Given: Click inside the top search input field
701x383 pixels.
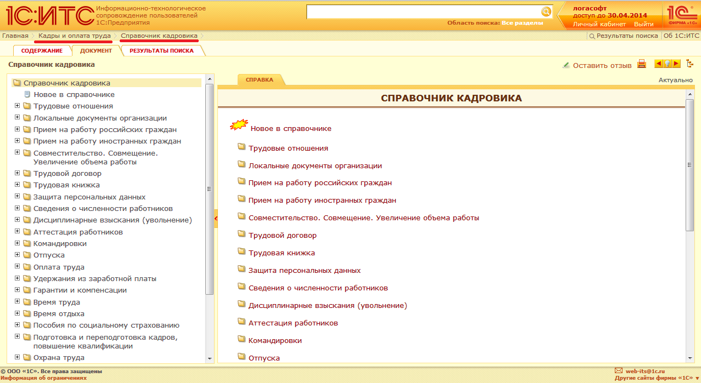Looking at the screenshot, I should coord(423,12).
